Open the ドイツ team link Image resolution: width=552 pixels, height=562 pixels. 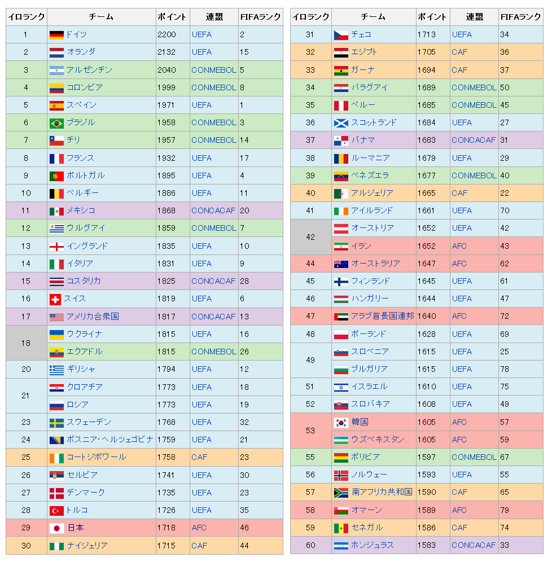tap(76, 34)
